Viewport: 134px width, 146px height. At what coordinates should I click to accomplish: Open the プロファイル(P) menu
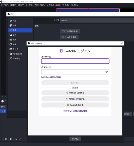coord(39,5)
